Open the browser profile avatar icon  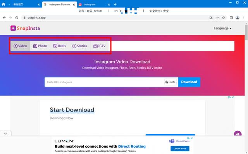pos(237,18)
